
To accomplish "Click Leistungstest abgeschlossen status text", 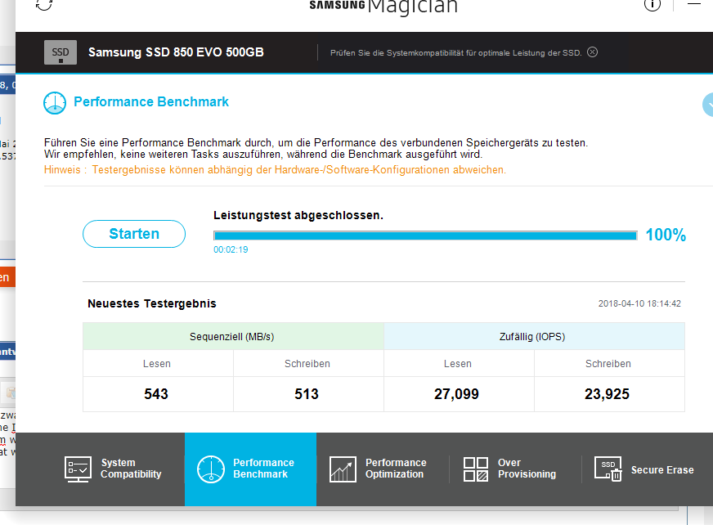I will pyautogui.click(x=298, y=215).
